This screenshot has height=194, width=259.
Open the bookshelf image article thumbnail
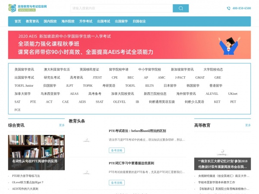coord(36,153)
